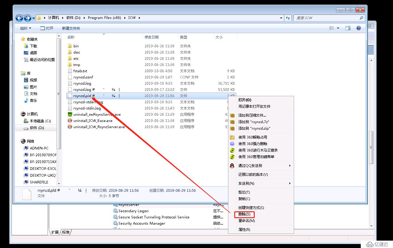
Task: Click the Back navigation arrow
Action: (19, 18)
